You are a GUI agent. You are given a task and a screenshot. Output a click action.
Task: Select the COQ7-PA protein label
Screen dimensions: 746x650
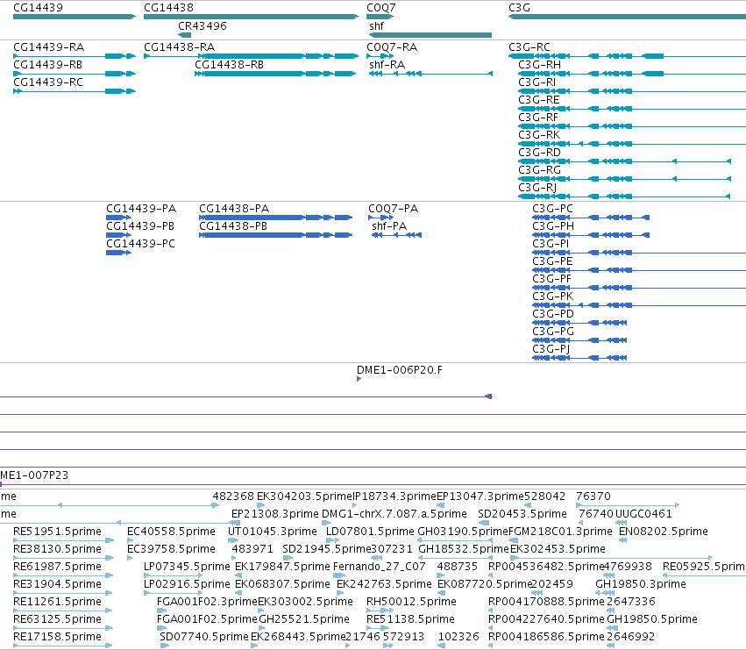tap(393, 209)
